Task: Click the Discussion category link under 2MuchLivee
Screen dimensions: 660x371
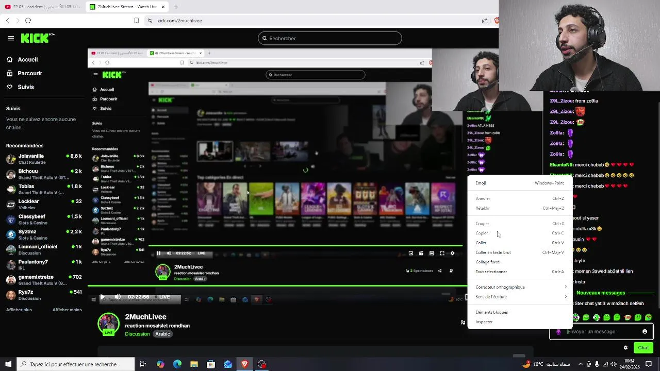Action: 137,334
